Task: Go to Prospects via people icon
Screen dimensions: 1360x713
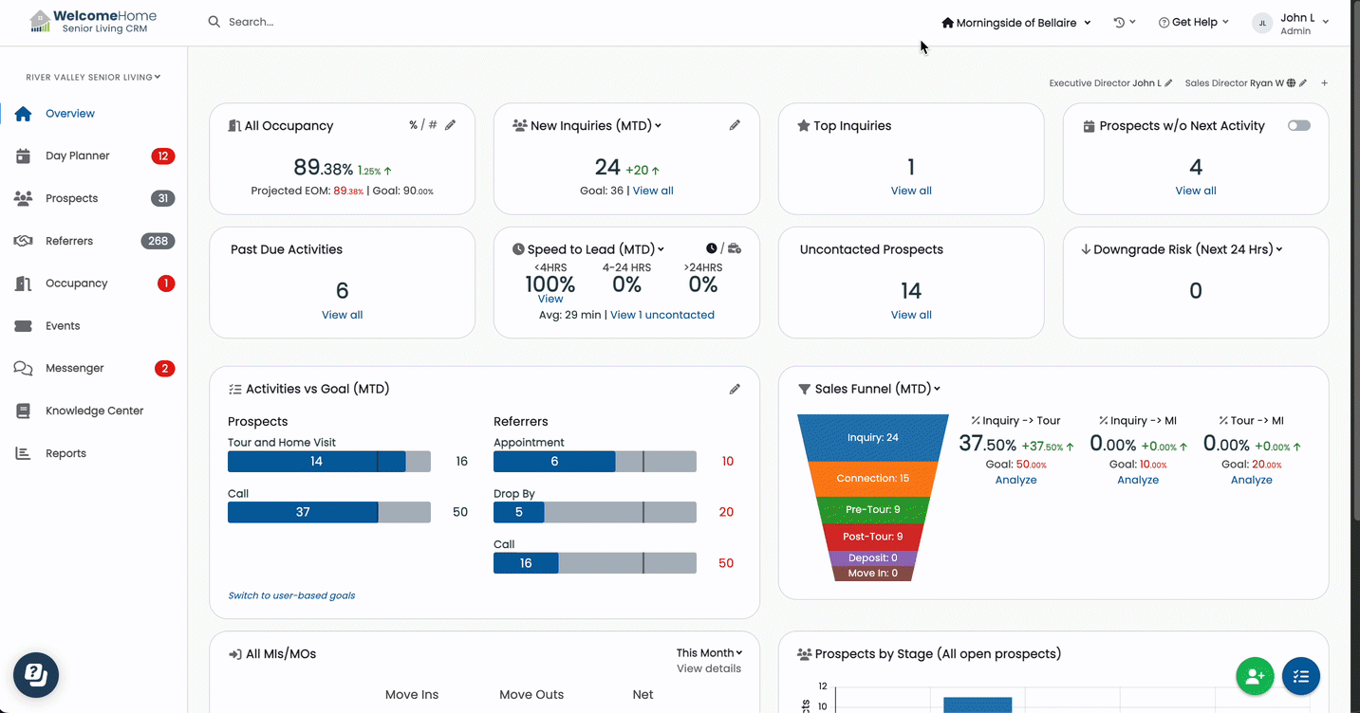Action: click(x=24, y=198)
